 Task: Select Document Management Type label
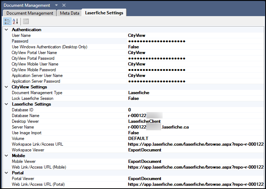coord(37,93)
